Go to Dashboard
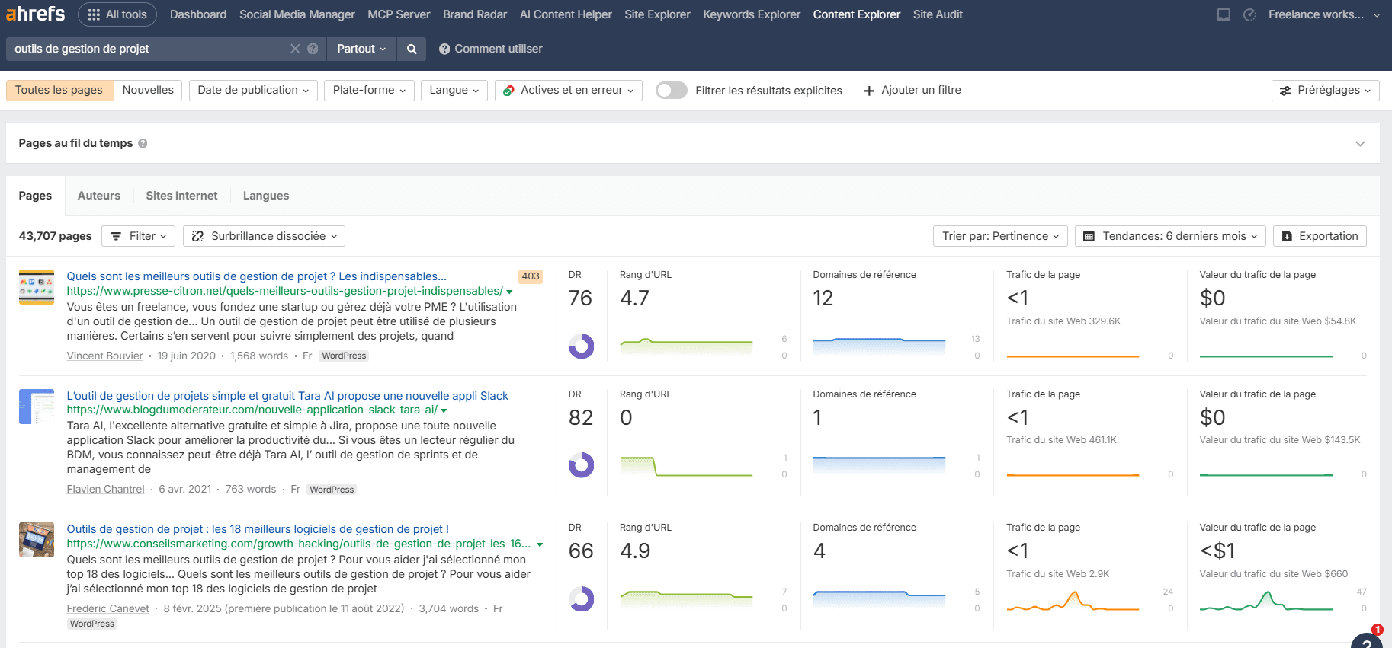1392x648 pixels. [198, 14]
